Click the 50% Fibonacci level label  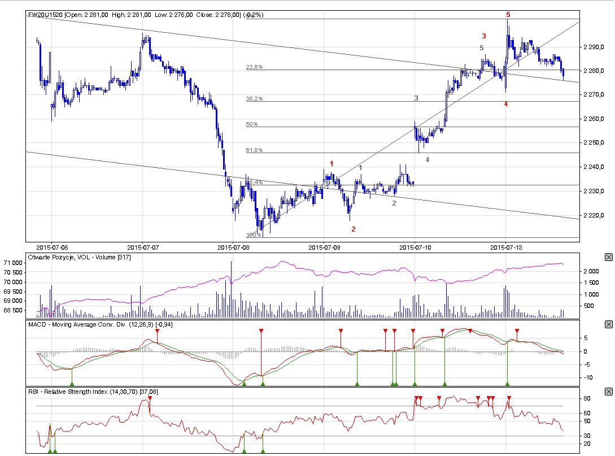[252, 124]
